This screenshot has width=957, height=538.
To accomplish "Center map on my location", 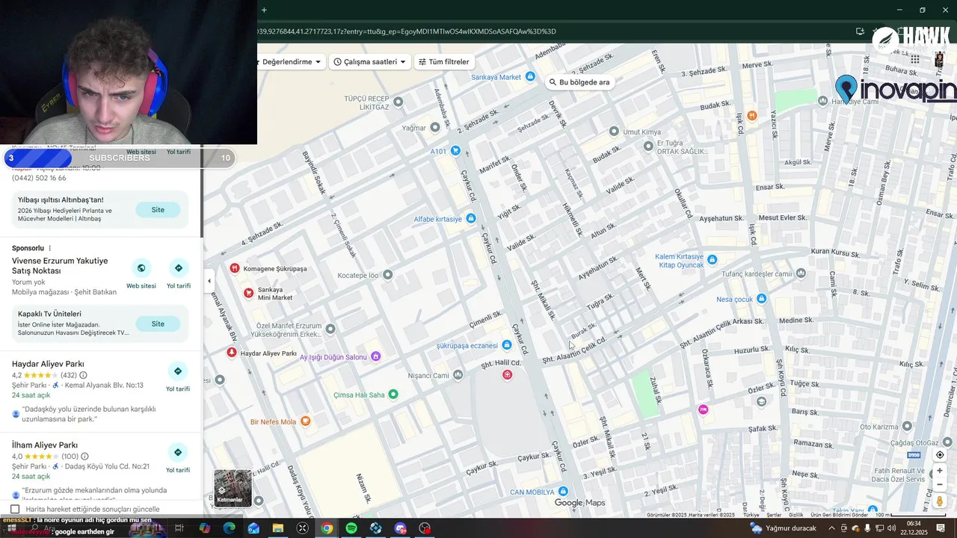I will click(940, 455).
